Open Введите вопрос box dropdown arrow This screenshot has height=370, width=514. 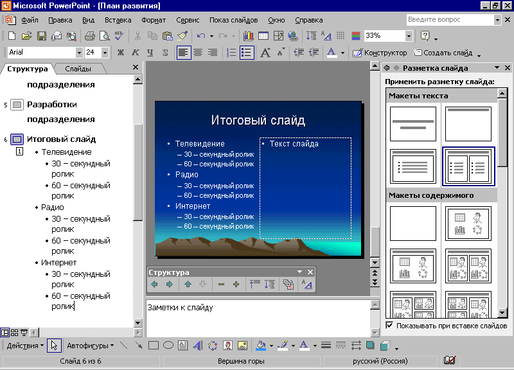pos(497,20)
